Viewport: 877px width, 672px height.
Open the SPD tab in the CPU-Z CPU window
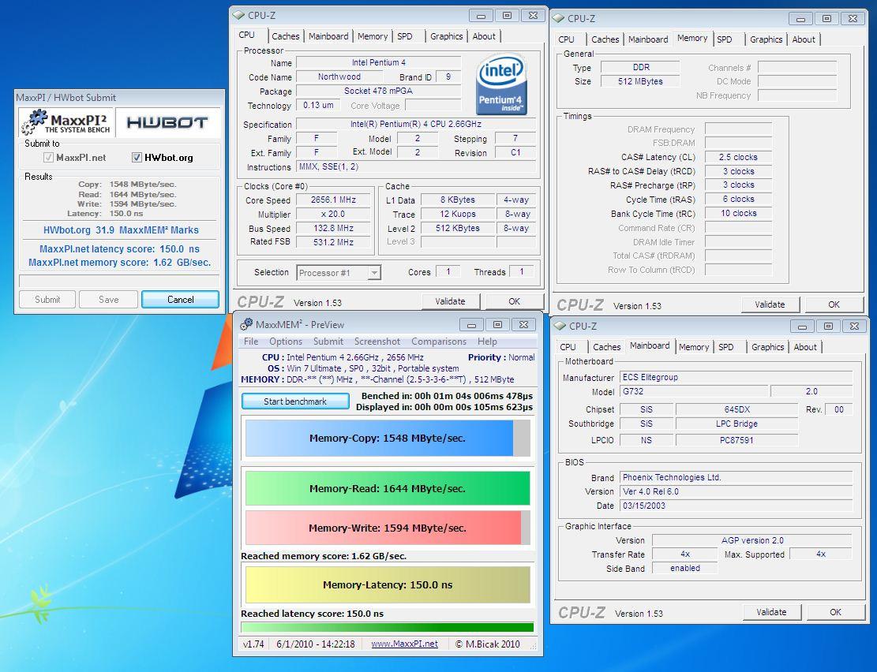pyautogui.click(x=405, y=36)
